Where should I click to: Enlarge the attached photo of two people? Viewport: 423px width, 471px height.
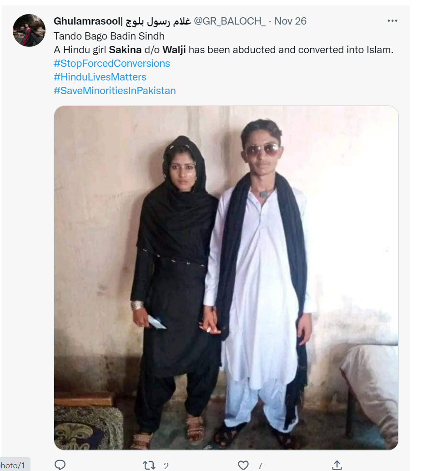[x=226, y=277]
